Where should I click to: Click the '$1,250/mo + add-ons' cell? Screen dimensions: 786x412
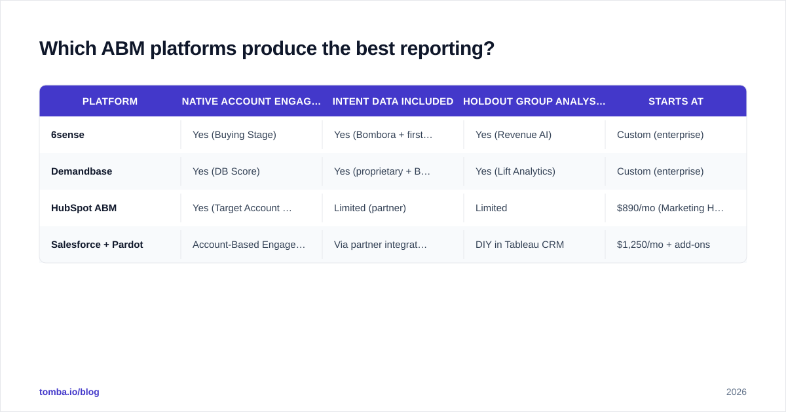click(676, 245)
